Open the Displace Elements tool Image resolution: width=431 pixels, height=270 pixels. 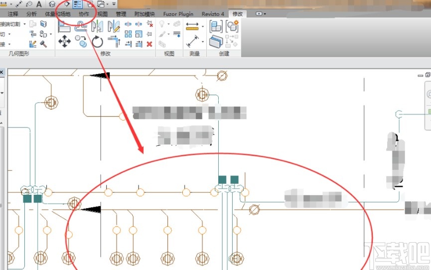pyautogui.click(x=177, y=24)
